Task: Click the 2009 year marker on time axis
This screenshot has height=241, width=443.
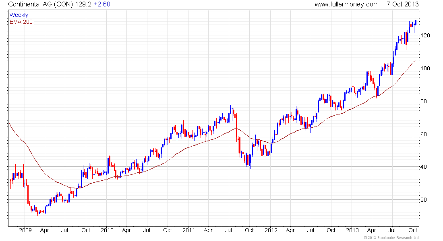Action: (25, 230)
